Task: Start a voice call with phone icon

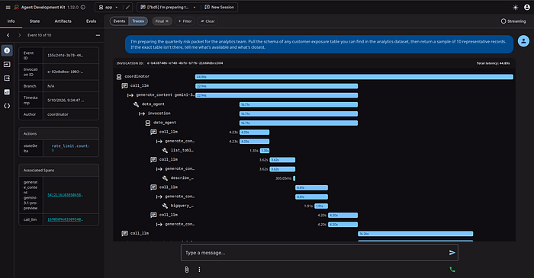Action: (452, 270)
